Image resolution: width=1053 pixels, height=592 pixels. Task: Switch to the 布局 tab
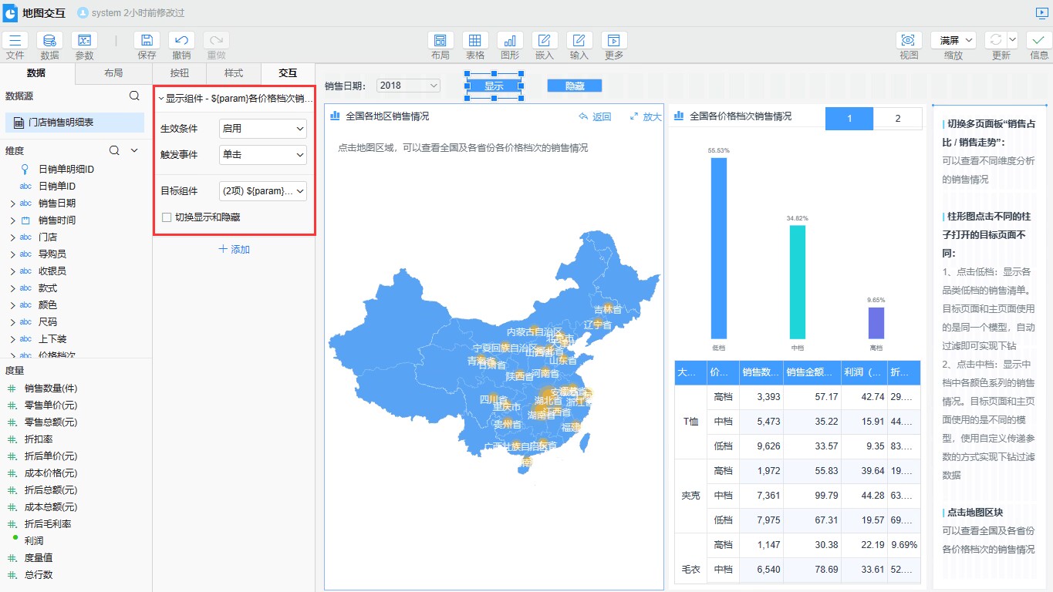click(x=113, y=73)
